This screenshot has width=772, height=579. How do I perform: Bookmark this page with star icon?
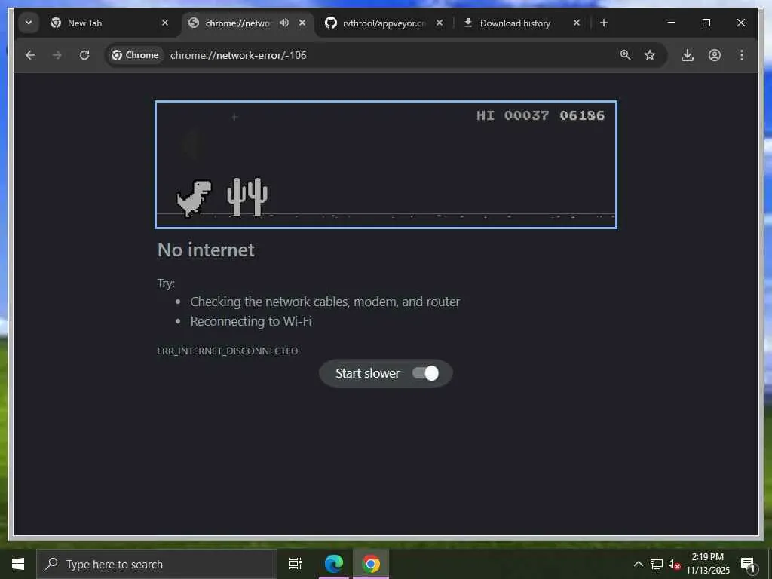coord(650,55)
